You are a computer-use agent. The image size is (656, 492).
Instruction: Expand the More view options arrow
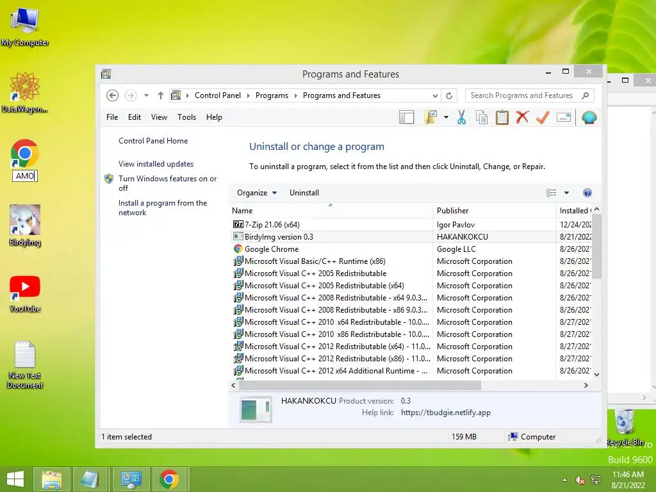pyautogui.click(x=566, y=193)
